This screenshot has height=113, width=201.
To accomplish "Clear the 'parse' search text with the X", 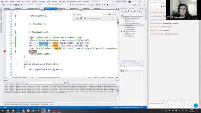I will pos(104,14).
